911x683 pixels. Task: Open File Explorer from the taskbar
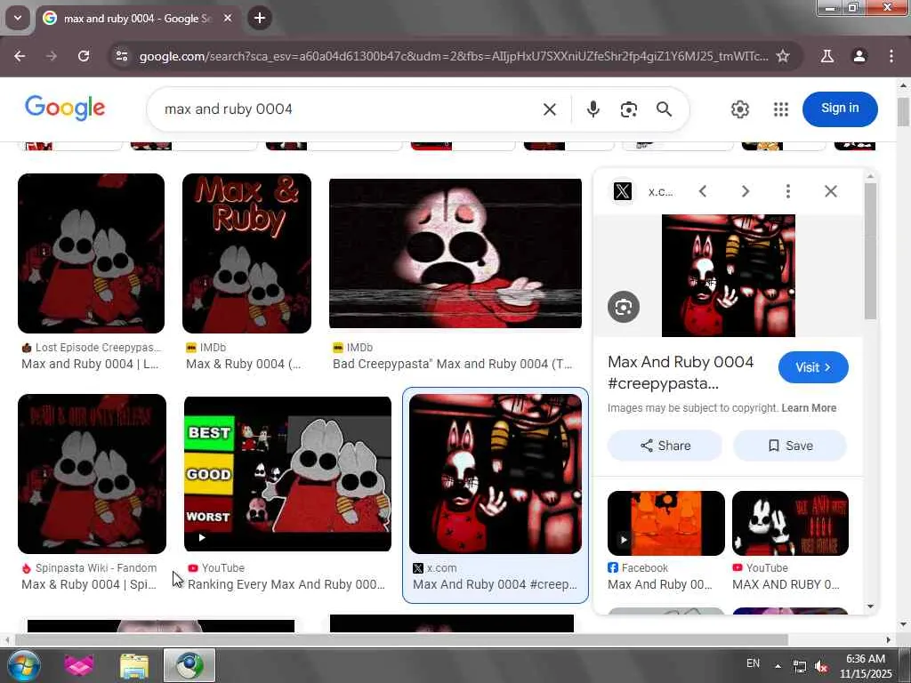click(x=134, y=665)
